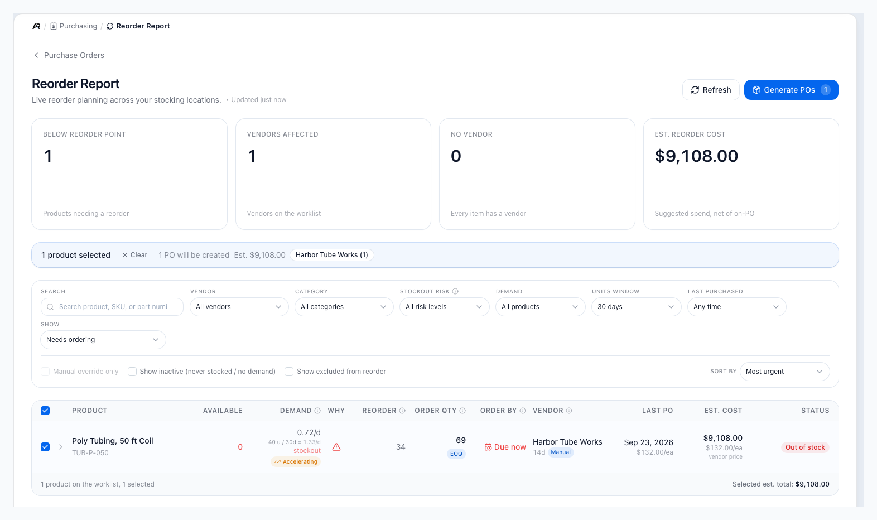Expand the Poly Tubing row details
This screenshot has width=877, height=520.
tap(61, 447)
